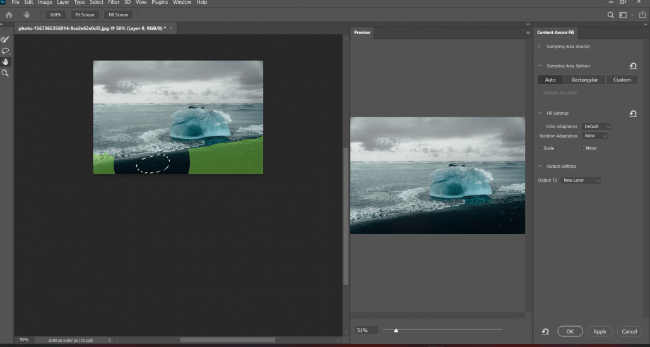650x347 pixels.
Task: Expand the Sampling Area Overlay section
Action: click(540, 47)
